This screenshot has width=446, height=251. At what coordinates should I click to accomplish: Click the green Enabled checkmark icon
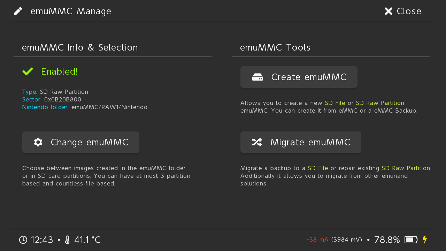pos(28,71)
